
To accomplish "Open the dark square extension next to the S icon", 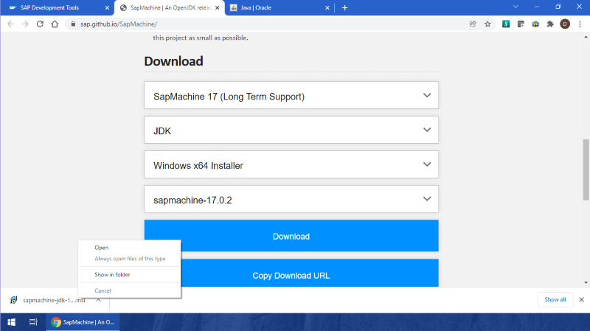I will click(521, 24).
